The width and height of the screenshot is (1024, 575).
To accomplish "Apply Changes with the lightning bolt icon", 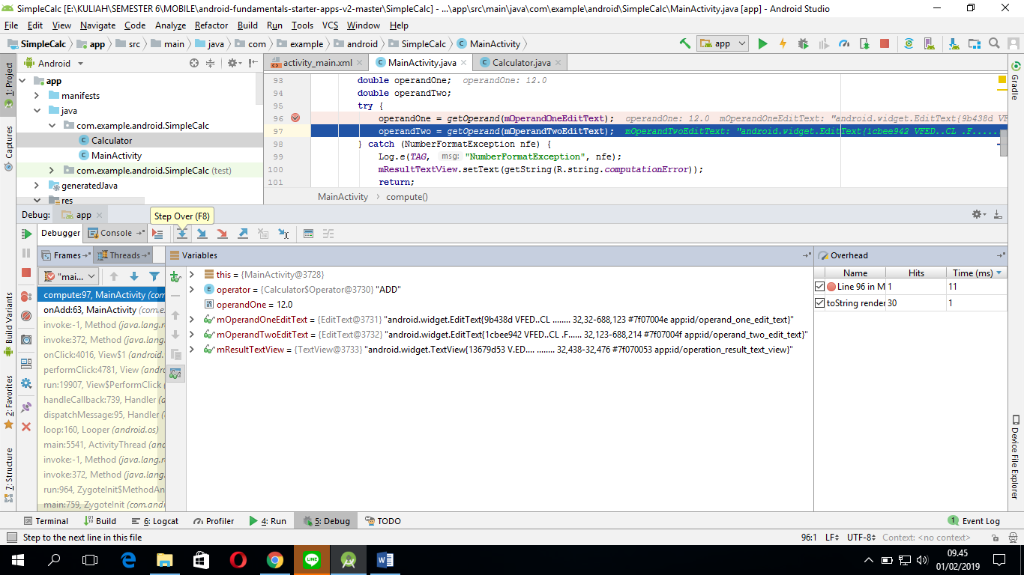I will click(x=783, y=43).
